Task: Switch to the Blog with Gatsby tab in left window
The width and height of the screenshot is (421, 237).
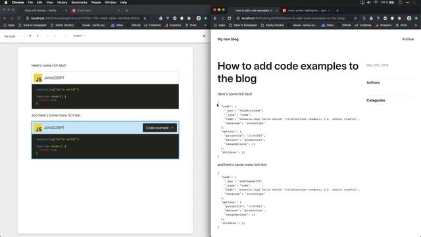Action: click(41, 11)
